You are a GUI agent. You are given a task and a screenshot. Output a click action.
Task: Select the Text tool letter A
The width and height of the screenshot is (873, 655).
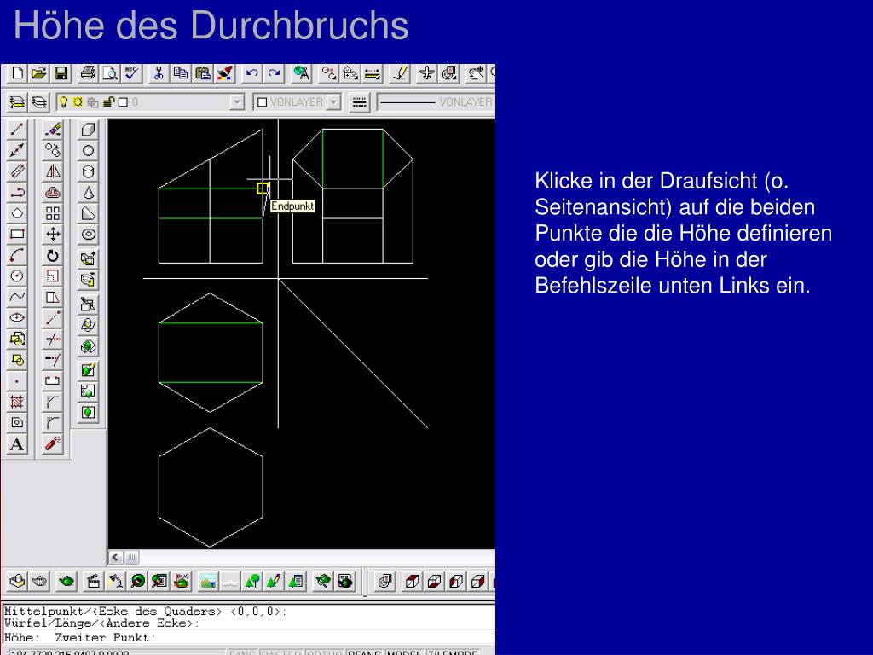17,443
